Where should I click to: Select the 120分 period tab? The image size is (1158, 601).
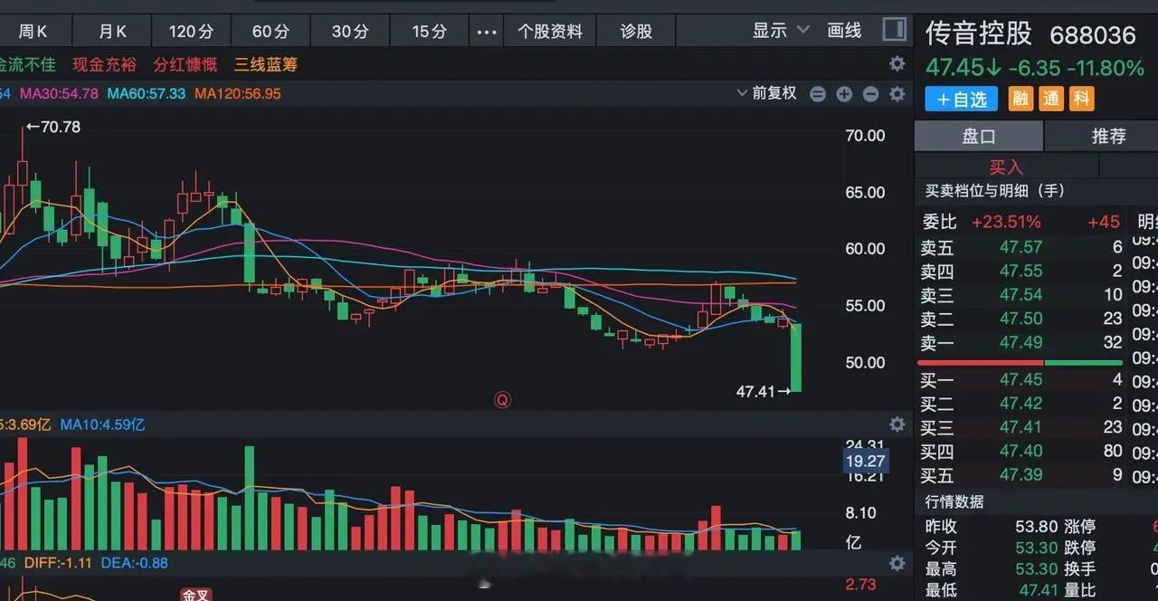[x=191, y=32]
